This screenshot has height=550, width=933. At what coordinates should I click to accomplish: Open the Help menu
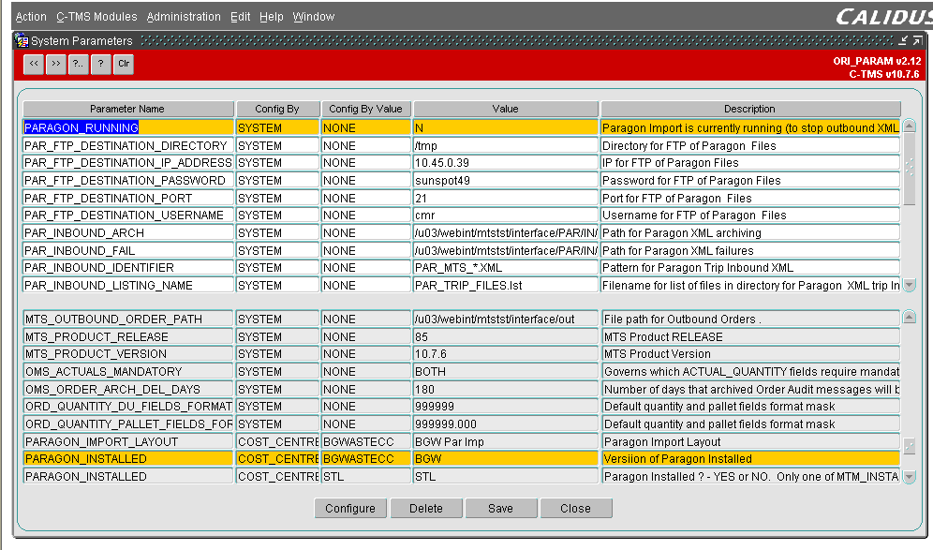pyautogui.click(x=272, y=17)
